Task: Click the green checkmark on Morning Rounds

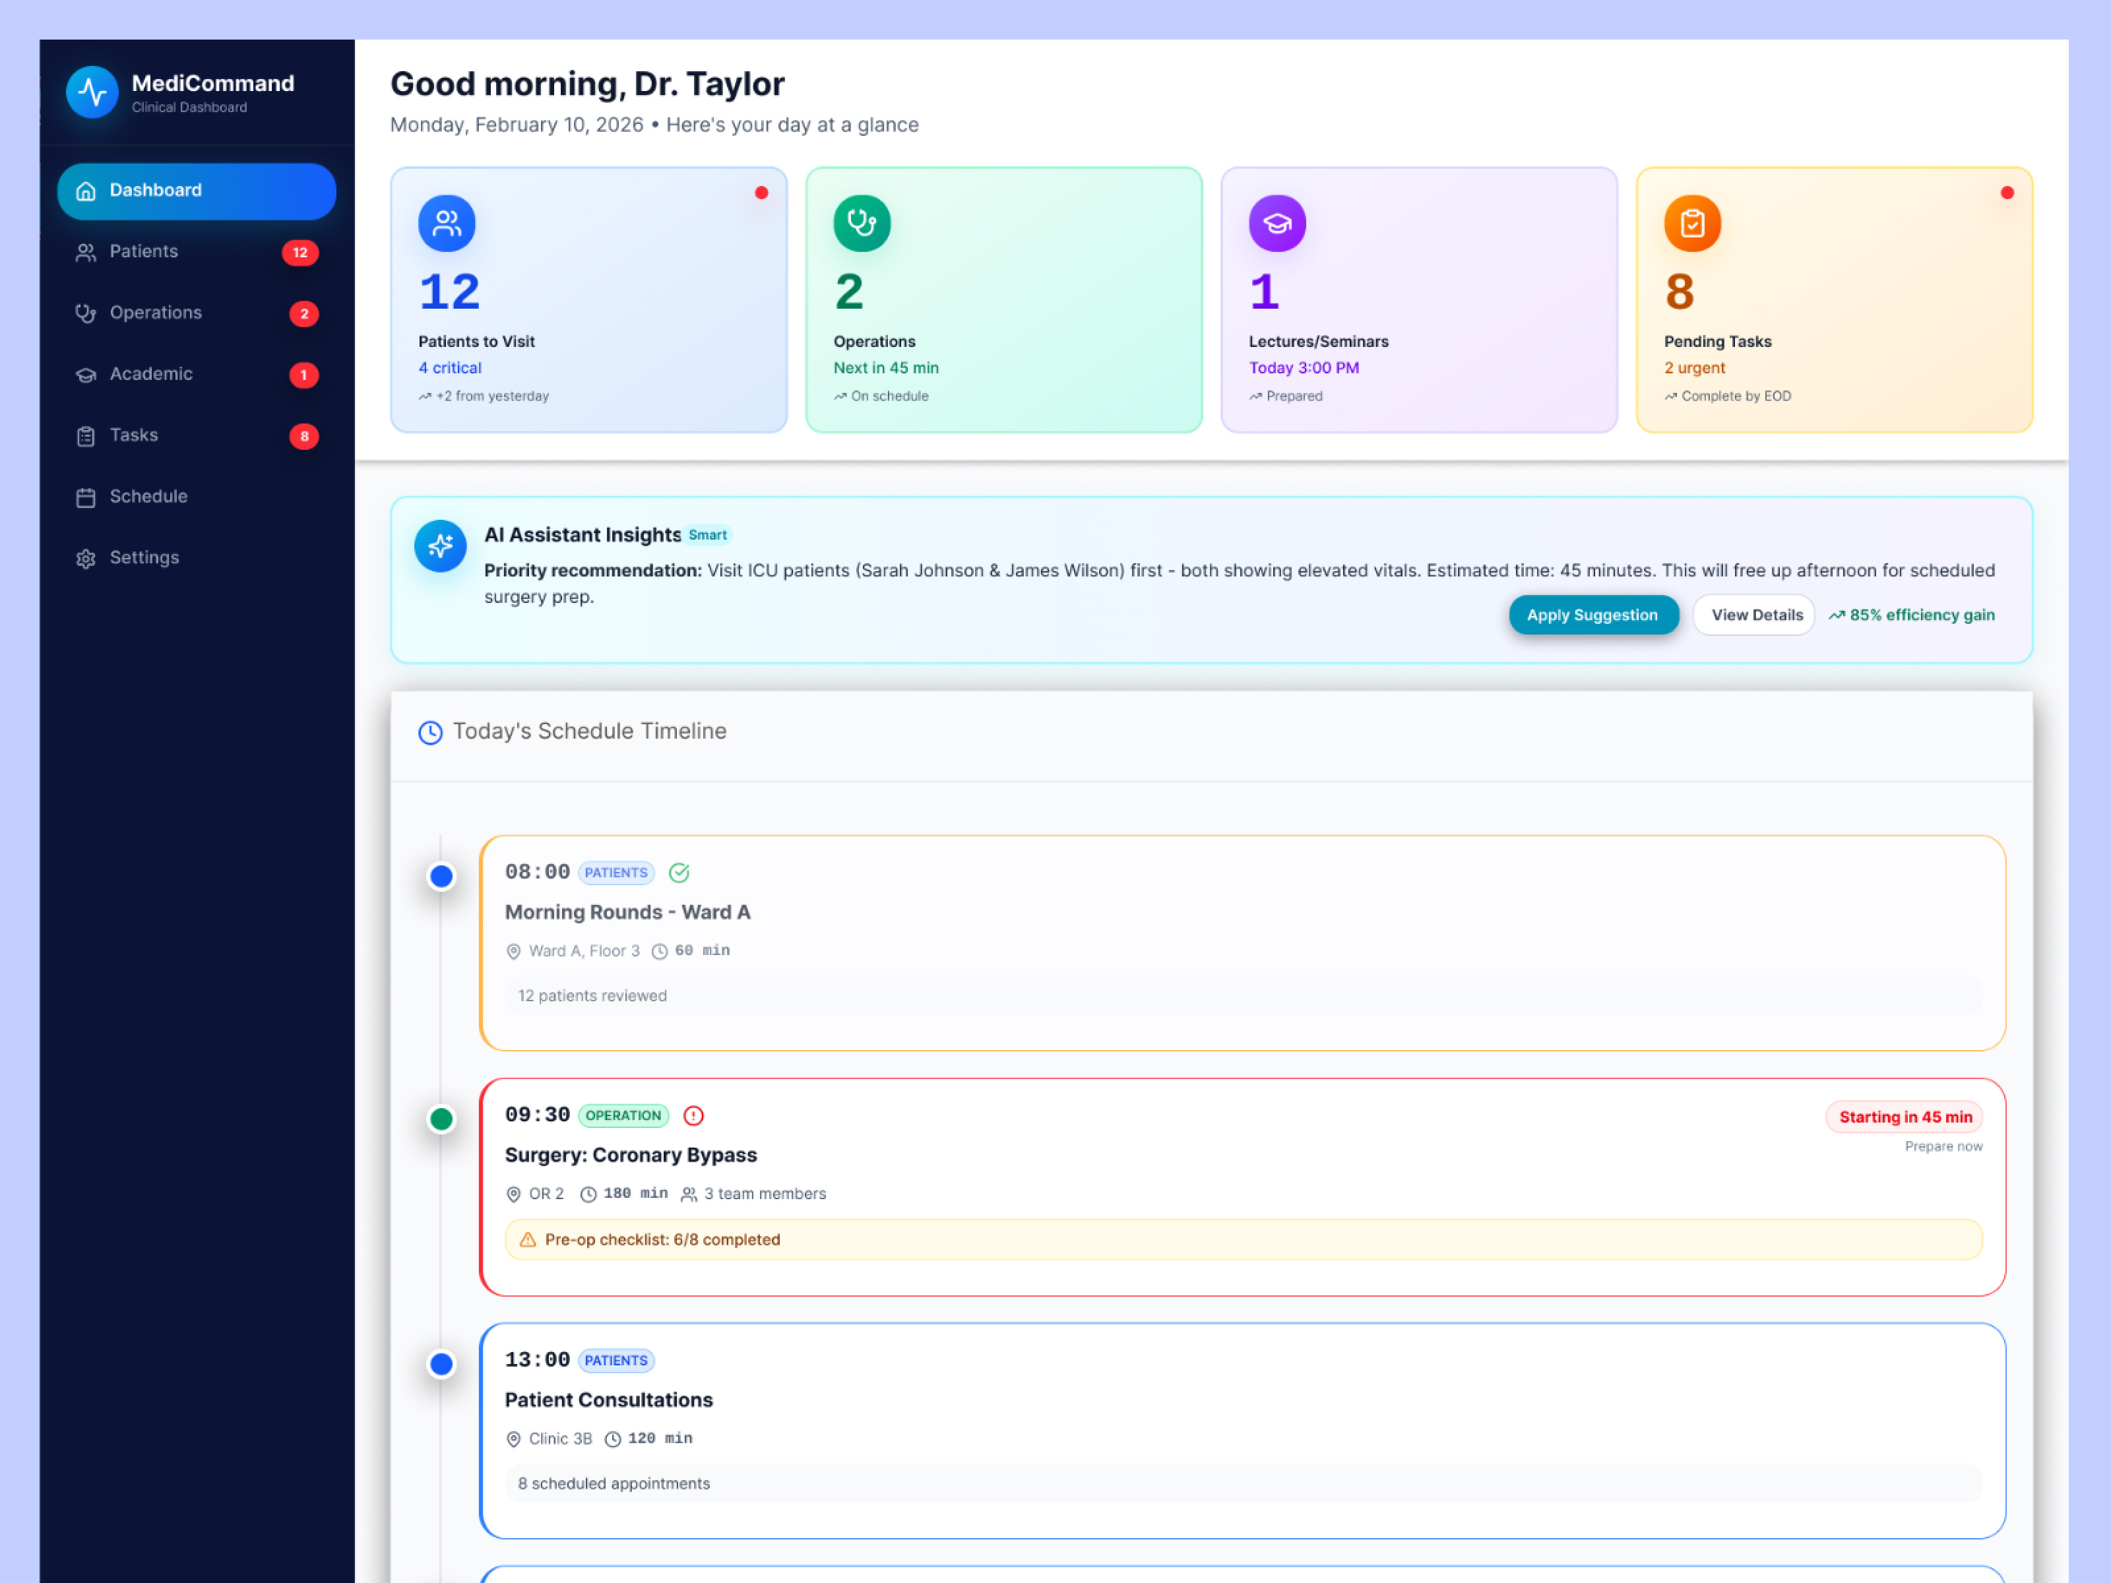Action: click(x=679, y=872)
